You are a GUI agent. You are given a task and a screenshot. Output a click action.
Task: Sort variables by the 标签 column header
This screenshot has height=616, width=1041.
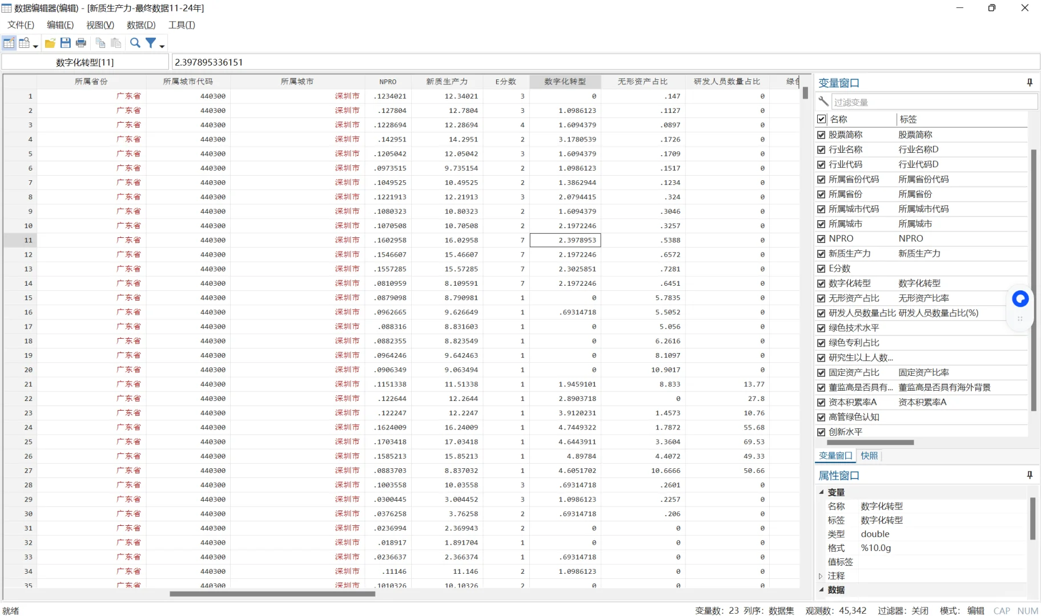pyautogui.click(x=962, y=119)
